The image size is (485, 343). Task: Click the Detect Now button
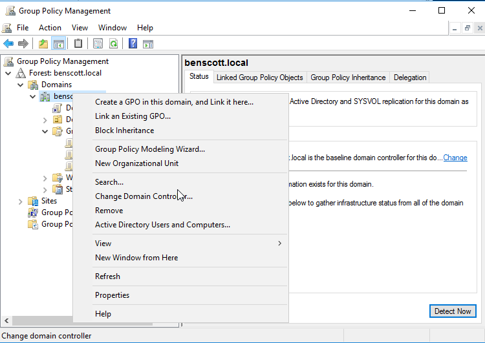click(x=453, y=311)
